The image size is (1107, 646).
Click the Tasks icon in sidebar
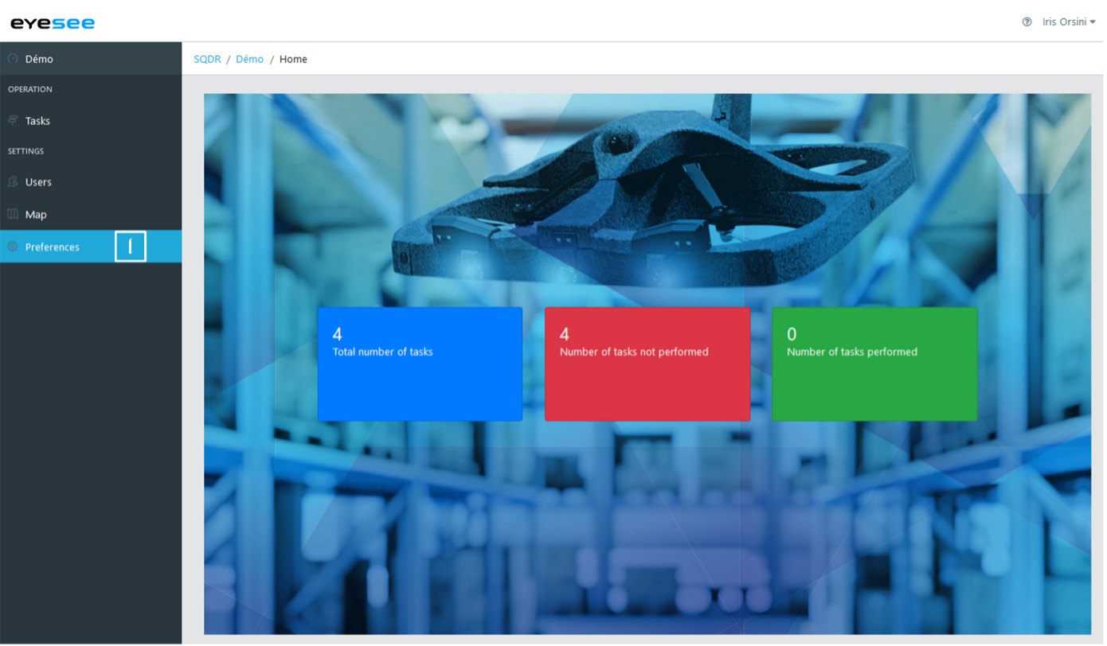click(x=13, y=120)
